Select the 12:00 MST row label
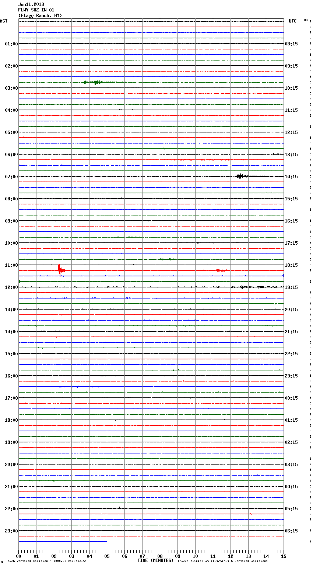This screenshot has width=313, height=566. tap(11, 287)
